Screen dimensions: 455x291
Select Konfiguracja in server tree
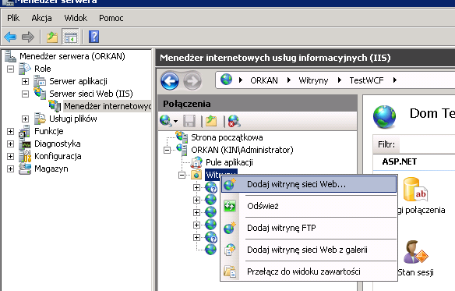[x=58, y=156]
